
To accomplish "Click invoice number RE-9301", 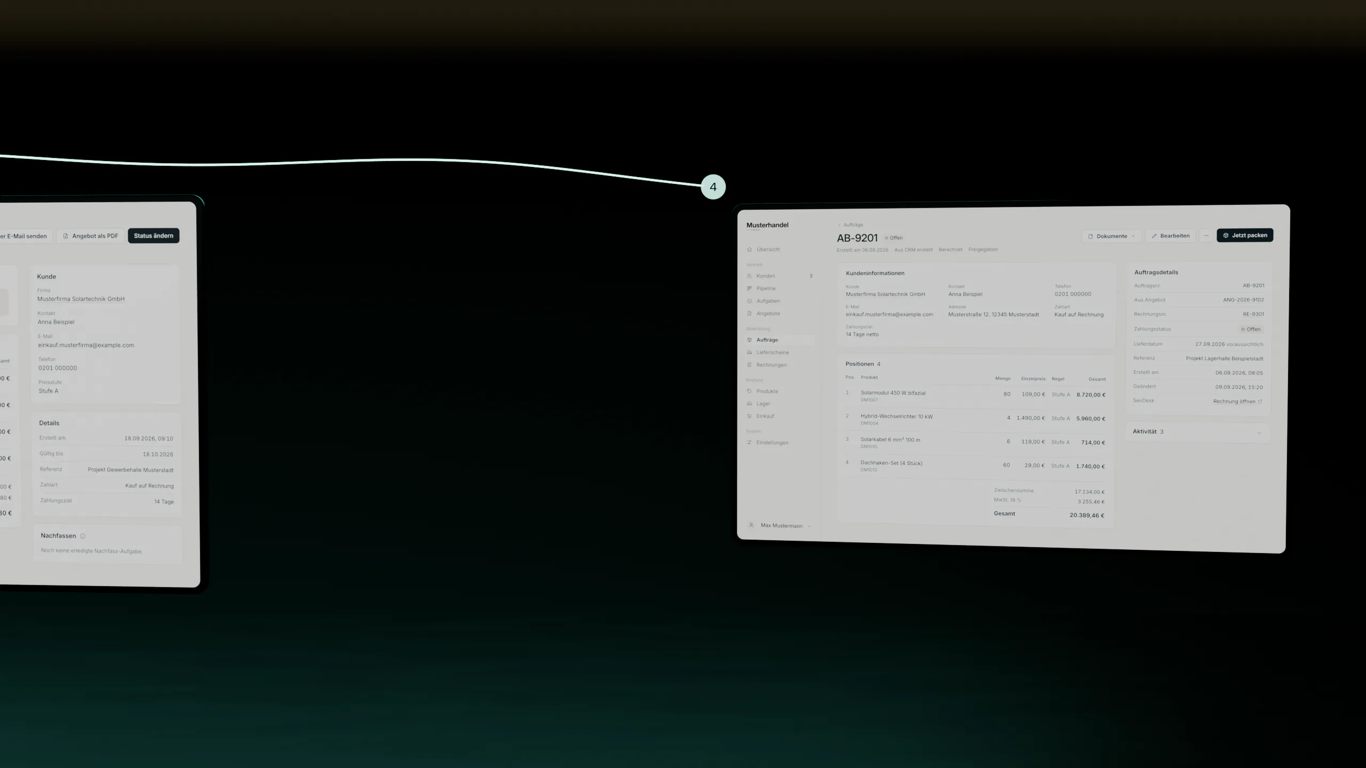I will click(x=1253, y=314).
